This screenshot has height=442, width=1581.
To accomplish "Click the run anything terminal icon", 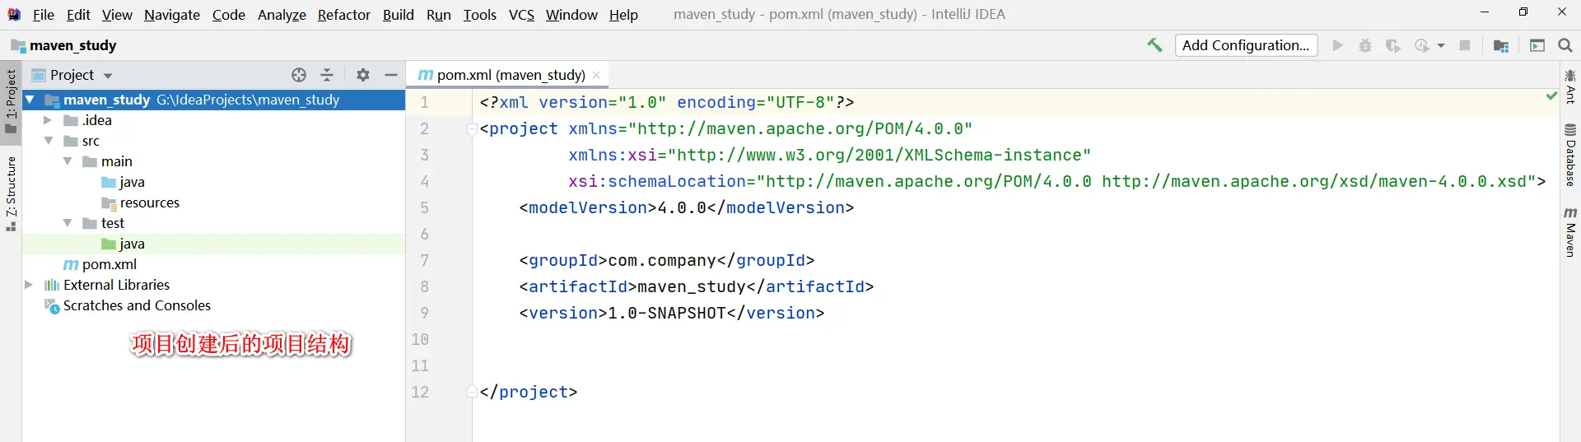I will coord(1537,45).
